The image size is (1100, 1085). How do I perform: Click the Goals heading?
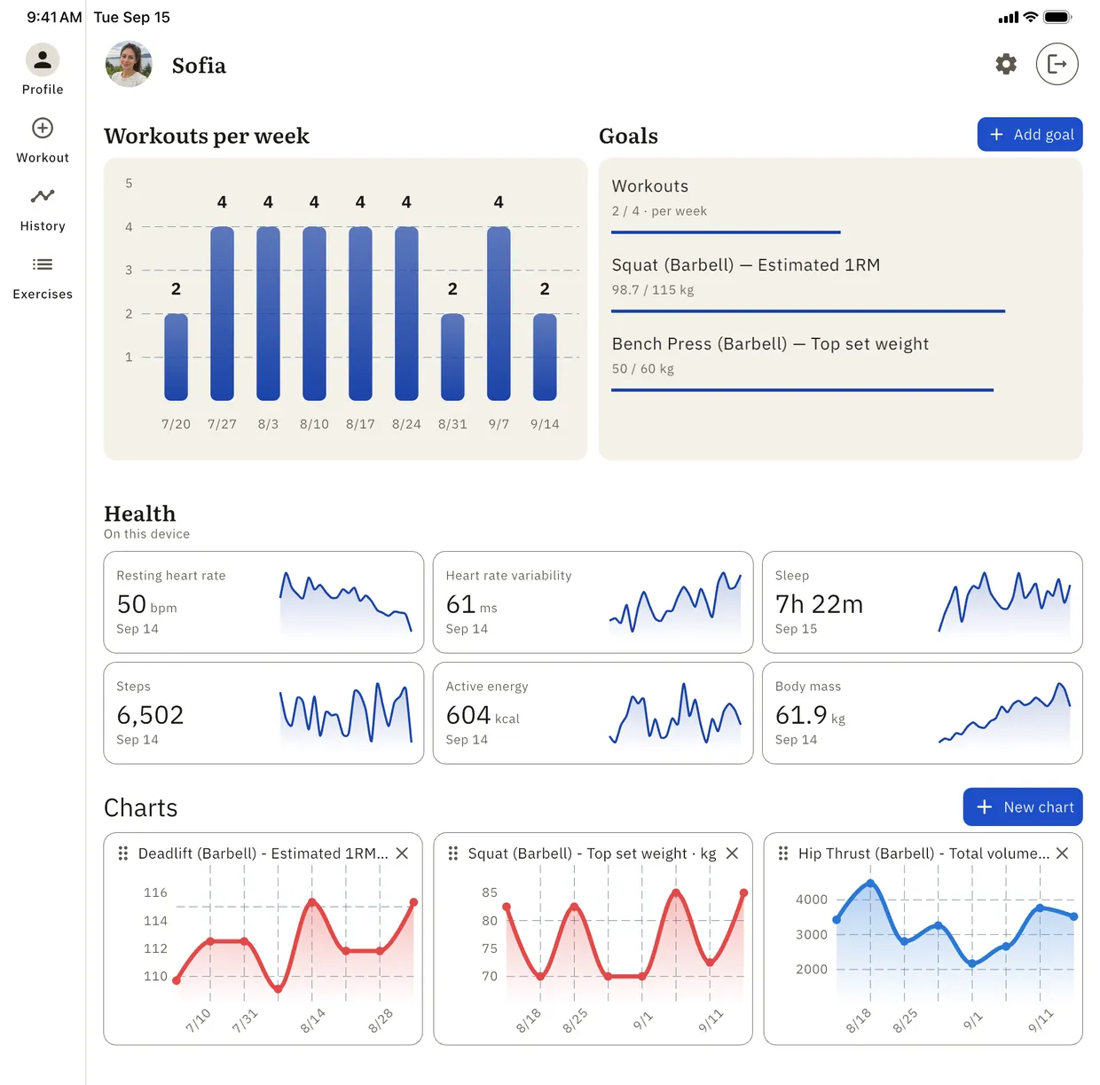[628, 136]
